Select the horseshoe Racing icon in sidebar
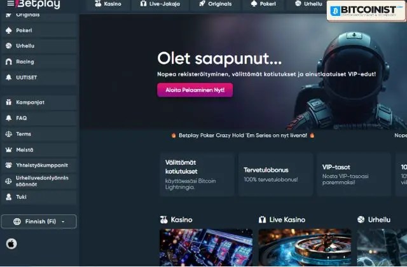407x267 pixels. coord(8,62)
